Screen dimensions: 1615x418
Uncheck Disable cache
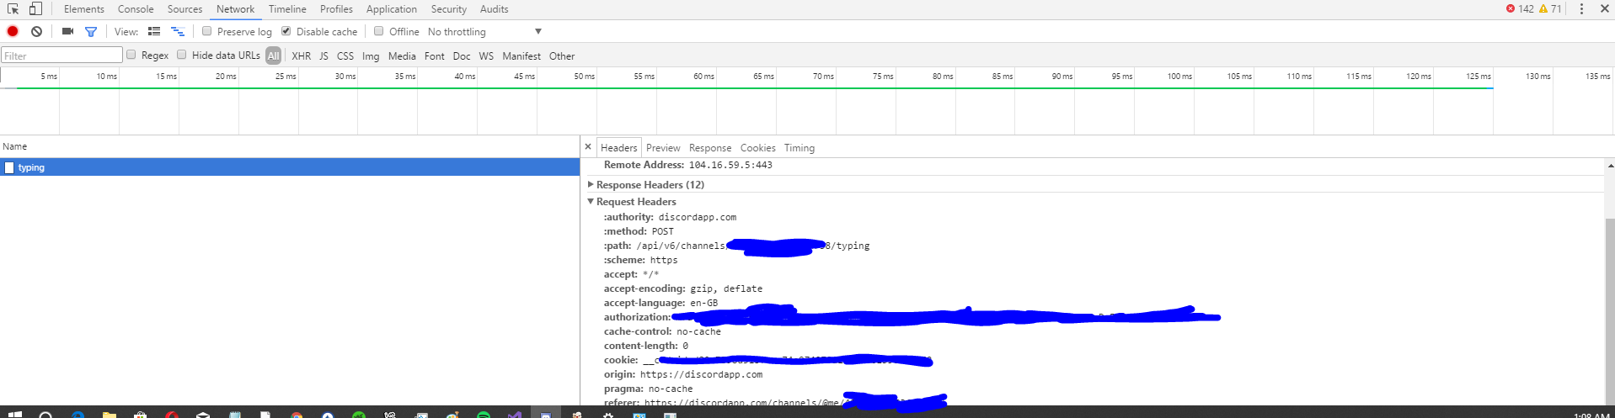286,31
